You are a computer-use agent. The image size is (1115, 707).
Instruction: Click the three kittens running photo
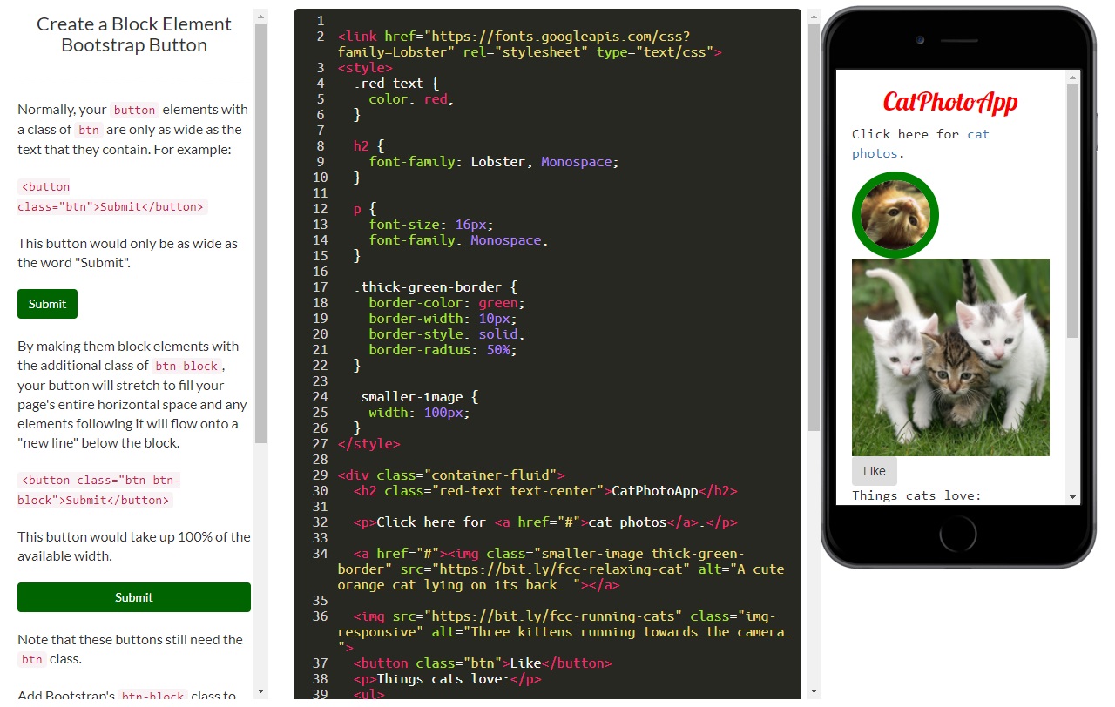[x=950, y=357]
